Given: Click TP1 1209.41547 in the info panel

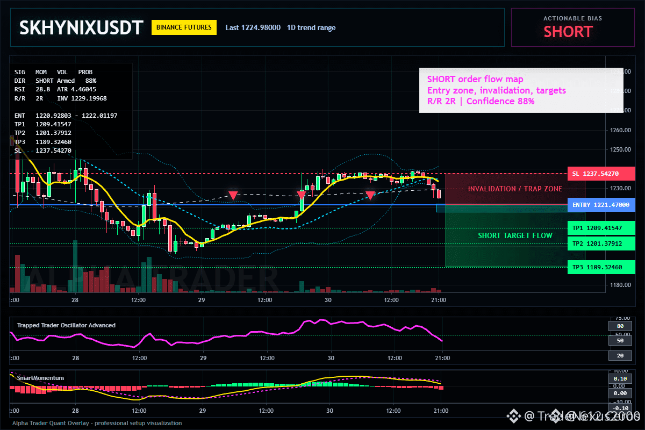Looking at the screenshot, I should (x=42, y=124).
